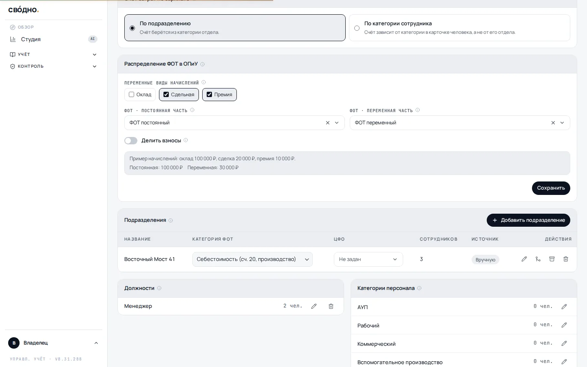The image size is (587, 367).
Task: Open the Студия sidebar item
Action: [x=53, y=39]
